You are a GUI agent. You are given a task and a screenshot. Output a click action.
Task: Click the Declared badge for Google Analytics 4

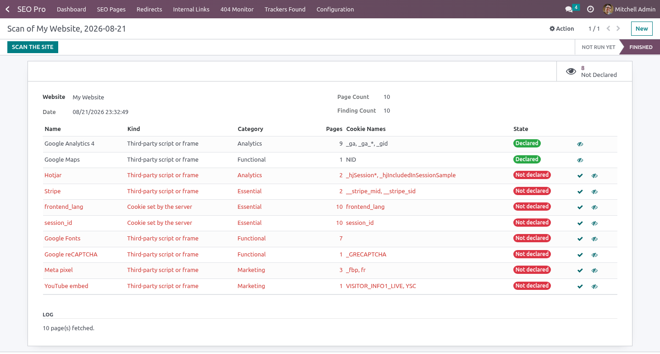pos(527,143)
